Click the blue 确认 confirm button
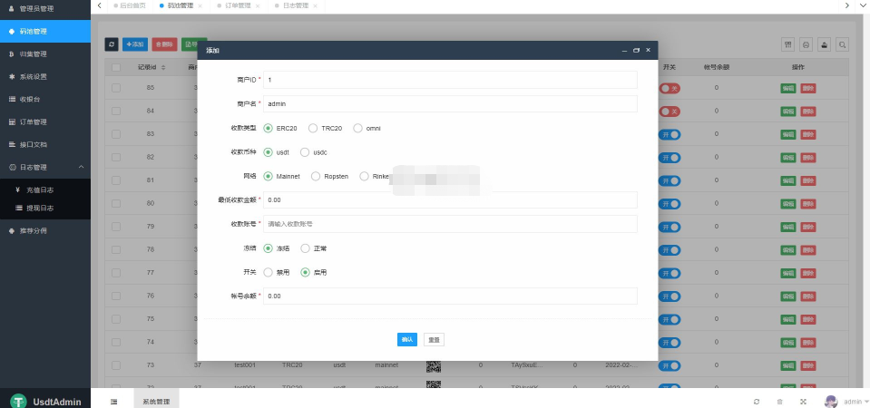Image resolution: width=870 pixels, height=408 pixels. (x=407, y=340)
